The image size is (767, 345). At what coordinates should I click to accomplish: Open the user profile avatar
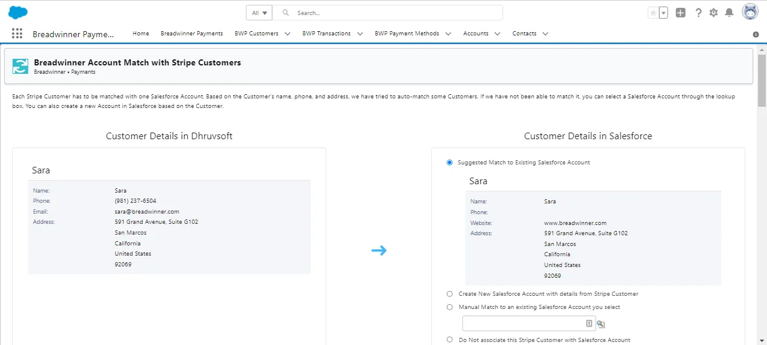click(750, 12)
